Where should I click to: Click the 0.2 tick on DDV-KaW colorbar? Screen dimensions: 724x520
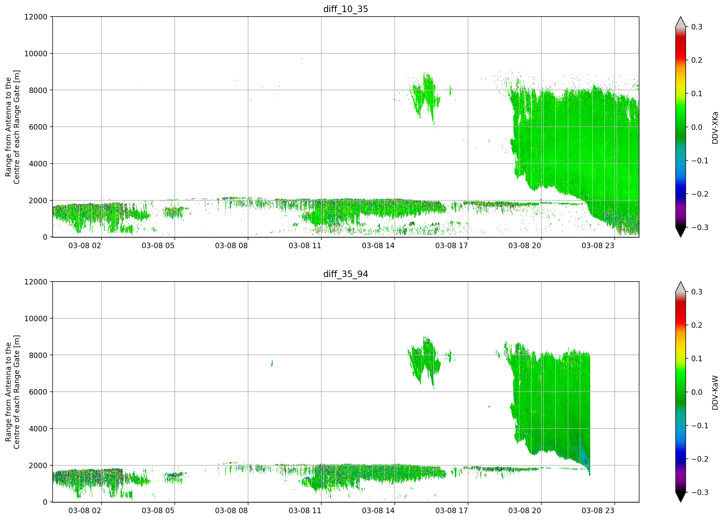tap(697, 325)
